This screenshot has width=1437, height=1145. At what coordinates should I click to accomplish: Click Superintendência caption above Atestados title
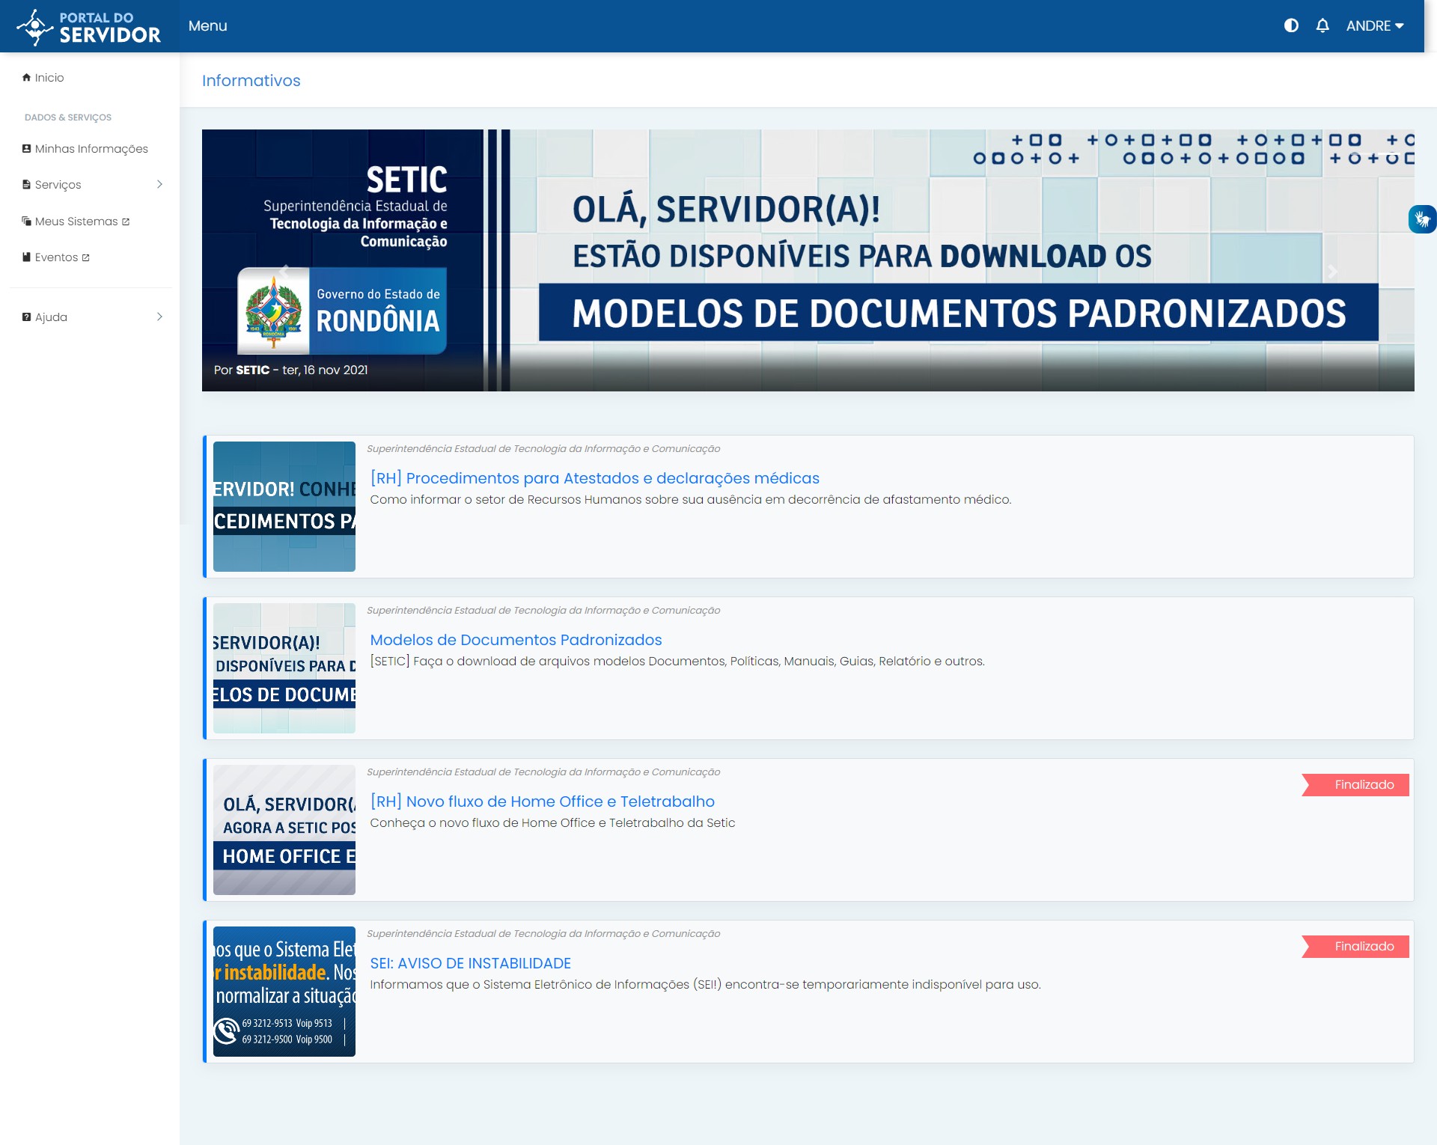pos(543,449)
